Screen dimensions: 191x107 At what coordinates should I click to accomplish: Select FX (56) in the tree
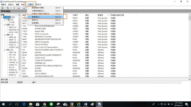coord(12,22)
